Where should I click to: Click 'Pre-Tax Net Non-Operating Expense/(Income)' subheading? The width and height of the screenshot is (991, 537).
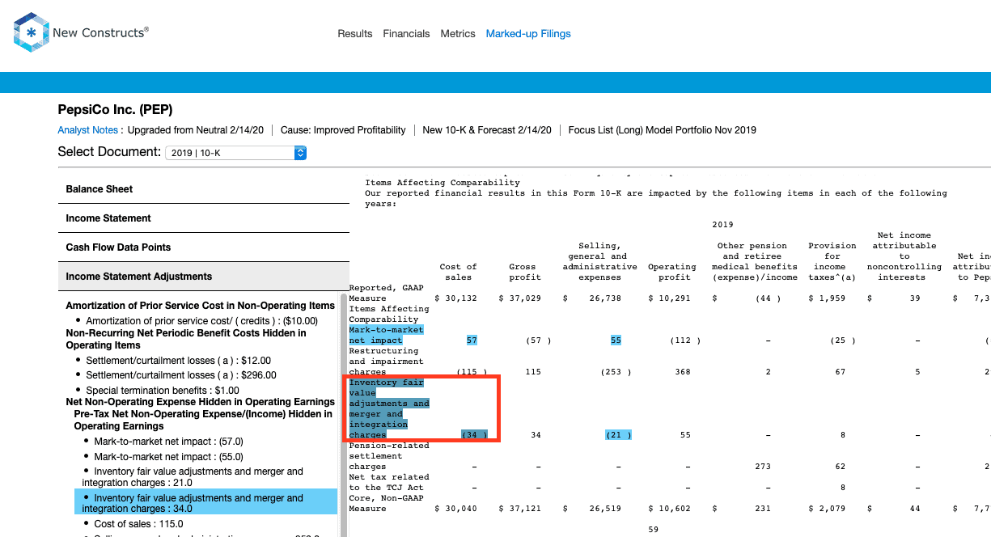203,420
